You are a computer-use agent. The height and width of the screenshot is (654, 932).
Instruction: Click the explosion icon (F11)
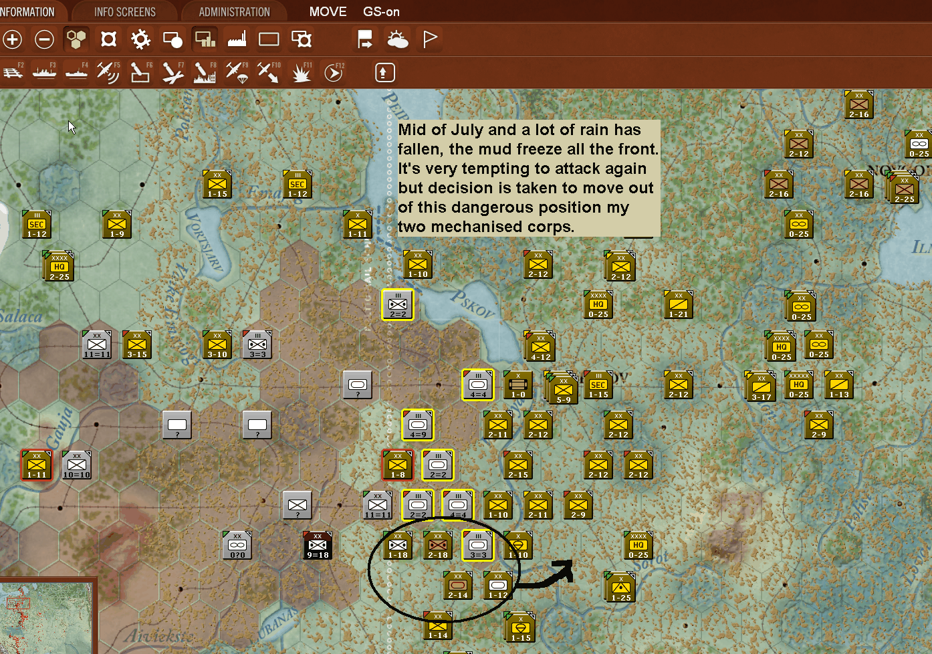(x=302, y=72)
